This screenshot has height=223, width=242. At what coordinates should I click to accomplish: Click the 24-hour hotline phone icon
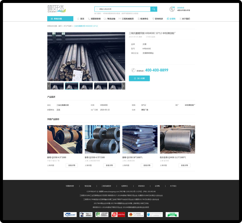point(172,9)
